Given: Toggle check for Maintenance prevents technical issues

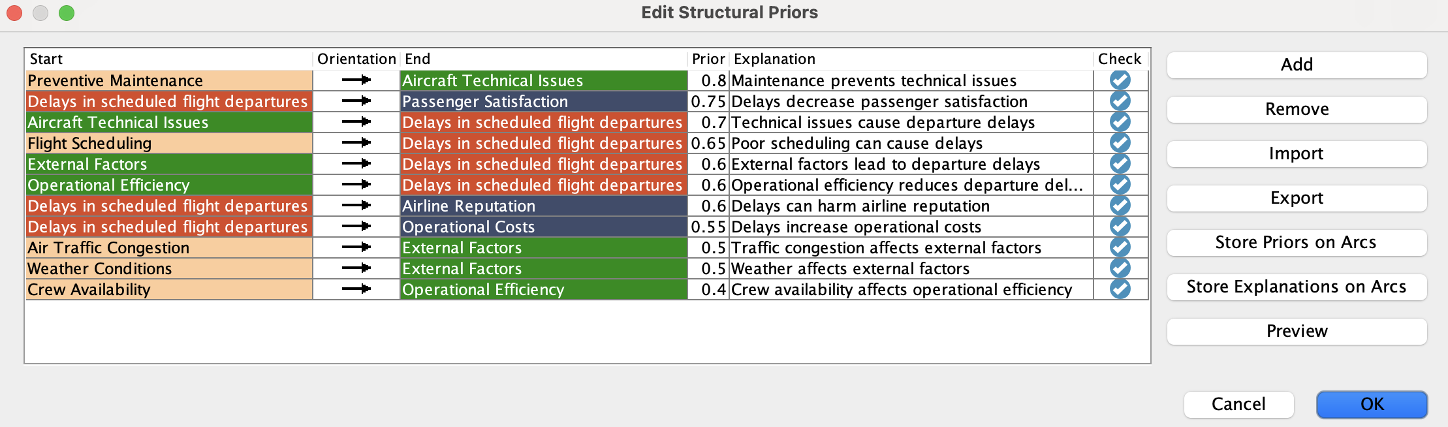Looking at the screenshot, I should (1120, 80).
